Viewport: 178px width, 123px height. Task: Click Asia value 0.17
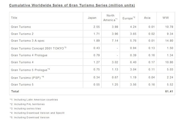(152, 62)
